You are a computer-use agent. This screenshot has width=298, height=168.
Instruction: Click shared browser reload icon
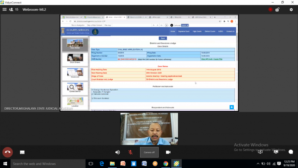pos(70,21)
